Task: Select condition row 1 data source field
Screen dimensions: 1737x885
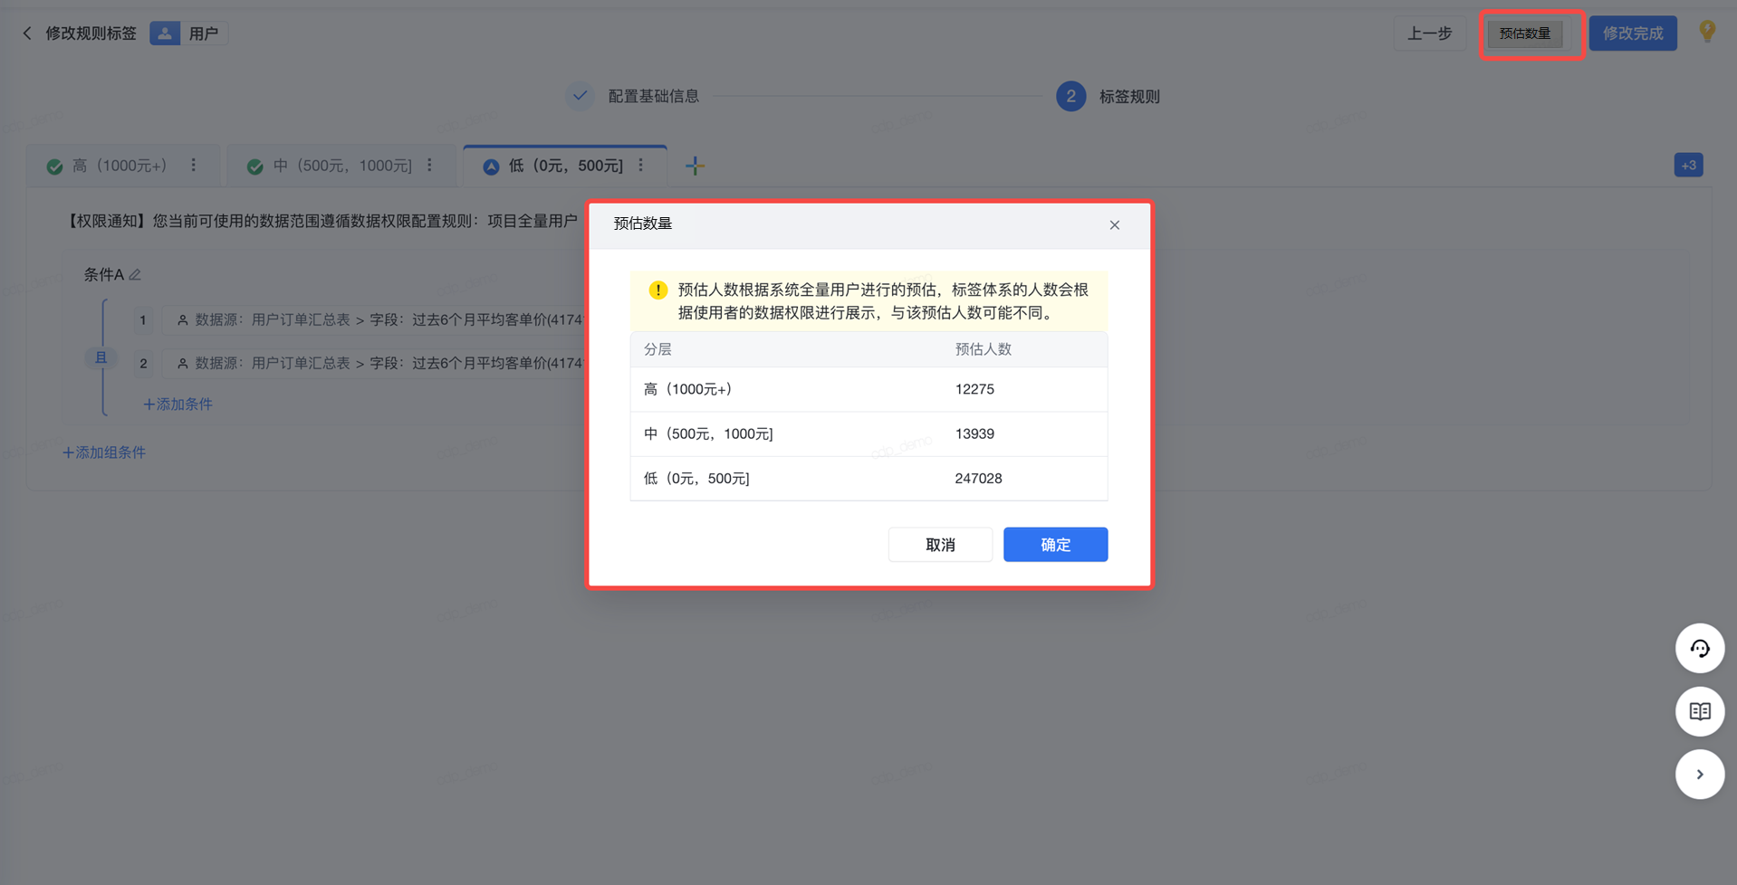Action: (x=375, y=319)
